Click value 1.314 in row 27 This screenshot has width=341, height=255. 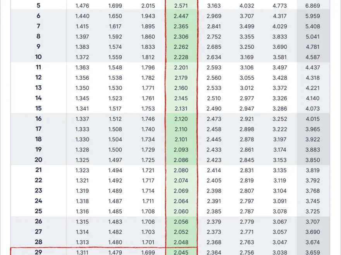tap(82, 232)
